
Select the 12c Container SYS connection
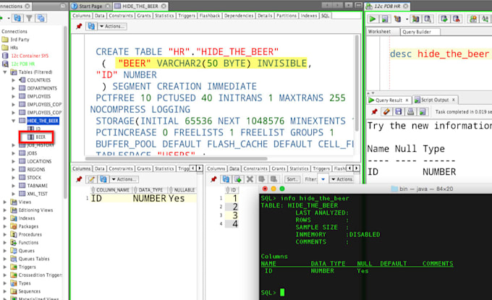(x=30, y=56)
